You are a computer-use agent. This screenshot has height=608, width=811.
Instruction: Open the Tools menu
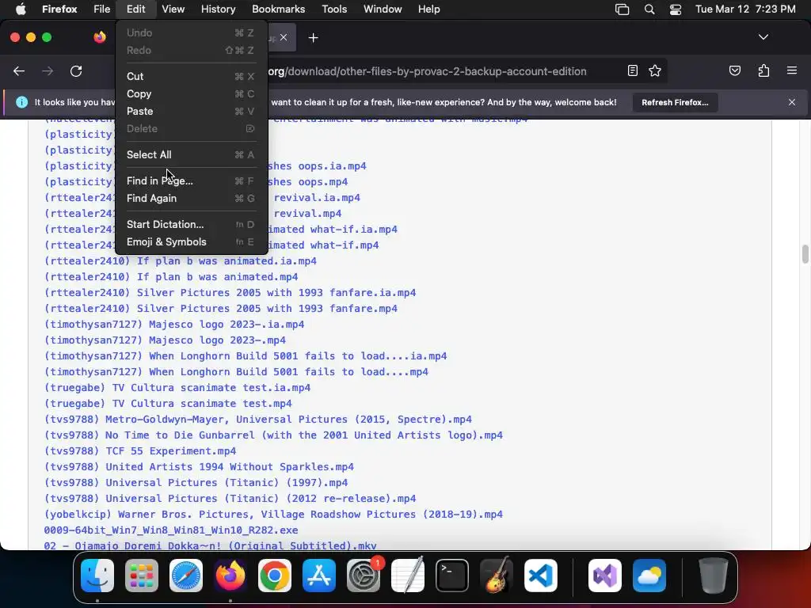pyautogui.click(x=334, y=9)
